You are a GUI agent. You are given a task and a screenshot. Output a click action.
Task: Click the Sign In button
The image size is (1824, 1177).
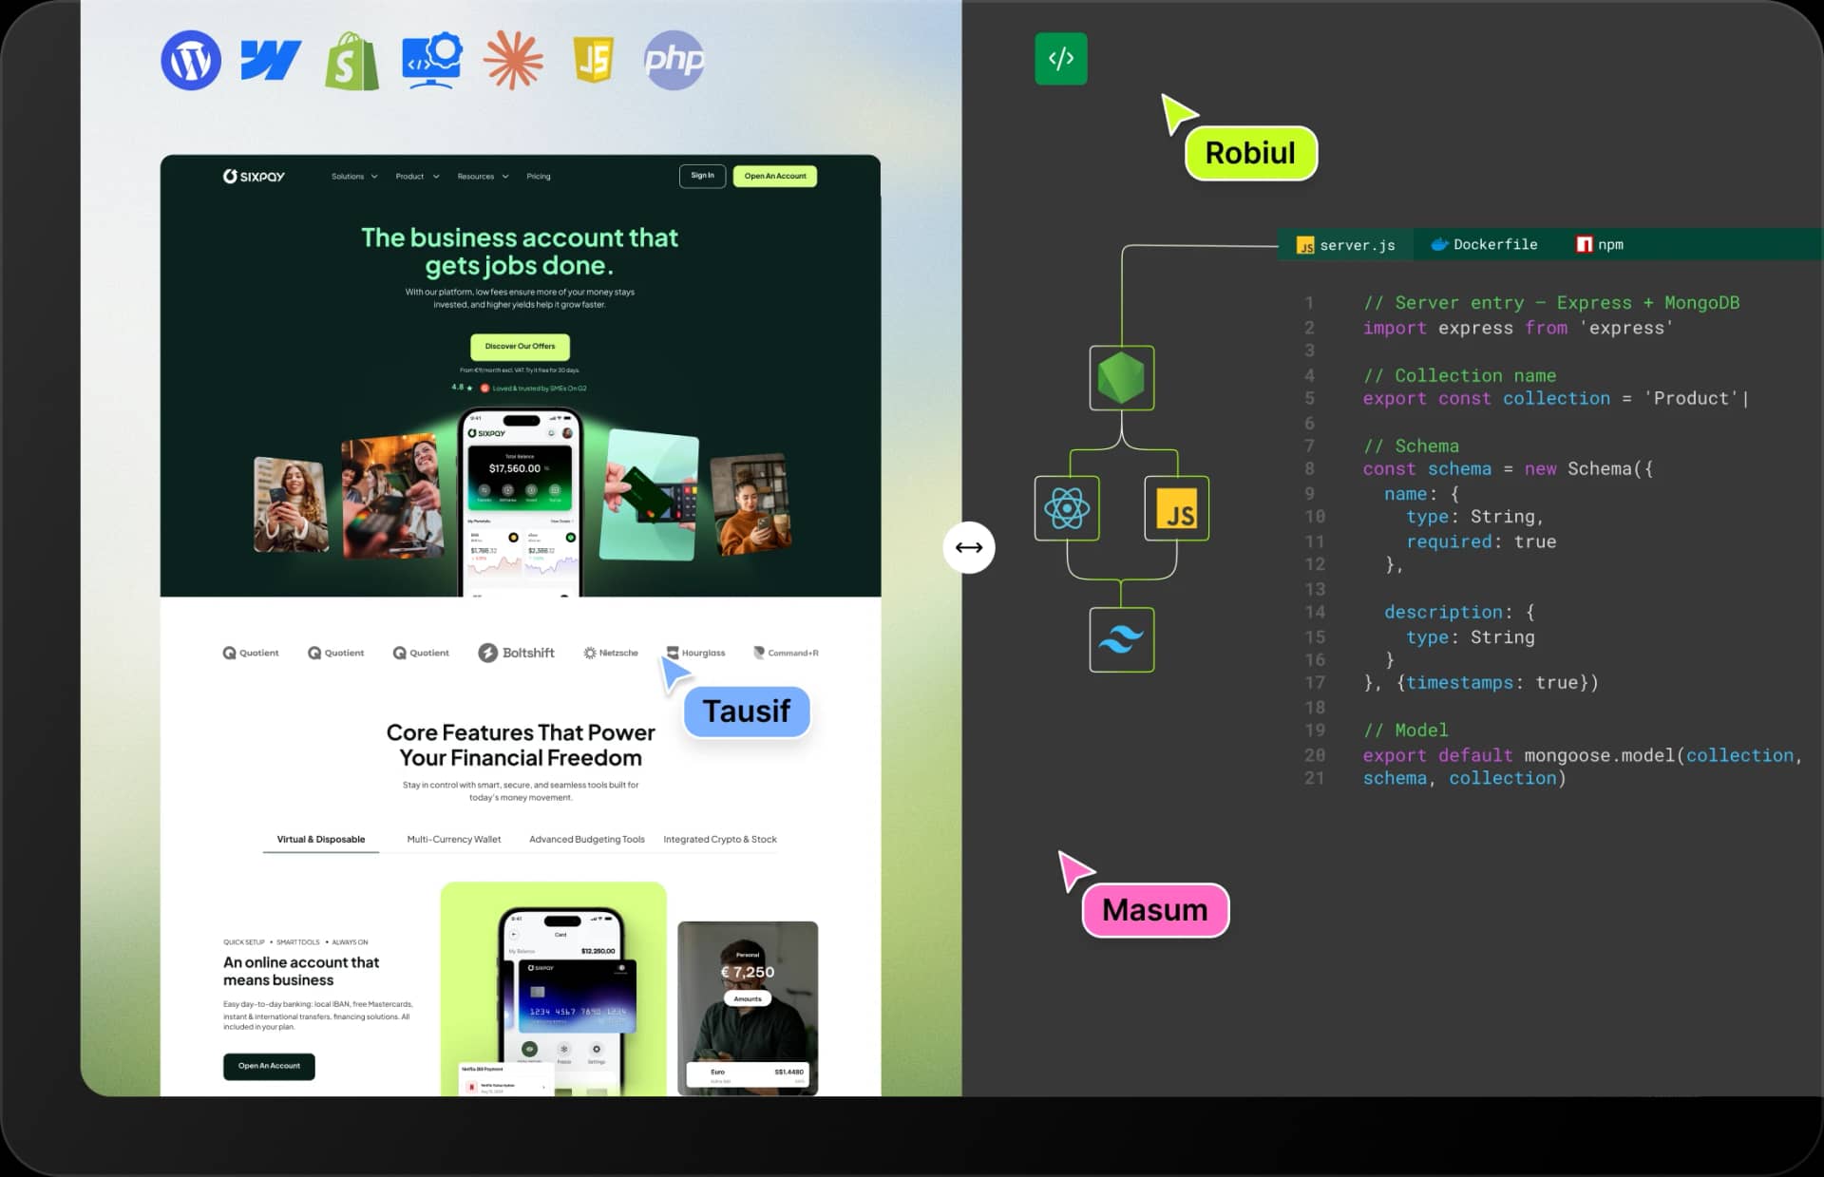pos(702,176)
